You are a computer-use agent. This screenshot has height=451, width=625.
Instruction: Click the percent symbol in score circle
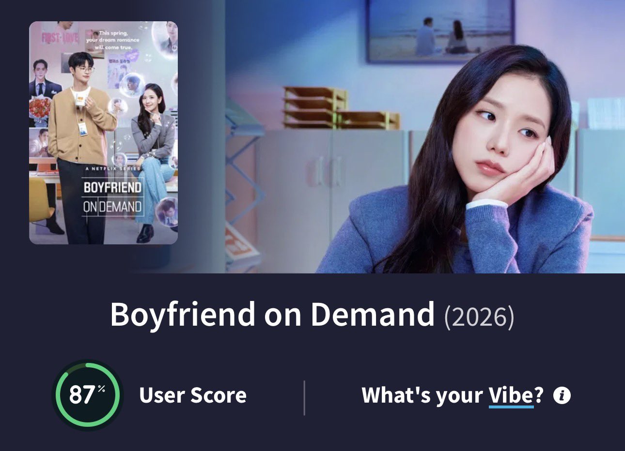[x=101, y=389]
